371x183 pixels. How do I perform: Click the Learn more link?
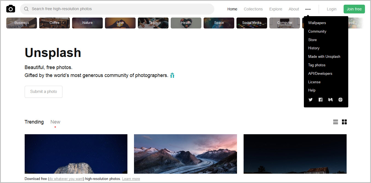131,179
